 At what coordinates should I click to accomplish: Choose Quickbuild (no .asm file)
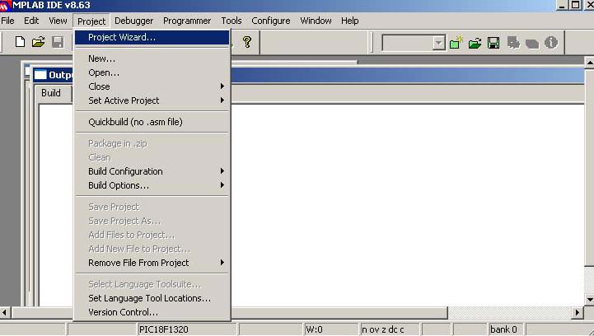click(135, 122)
